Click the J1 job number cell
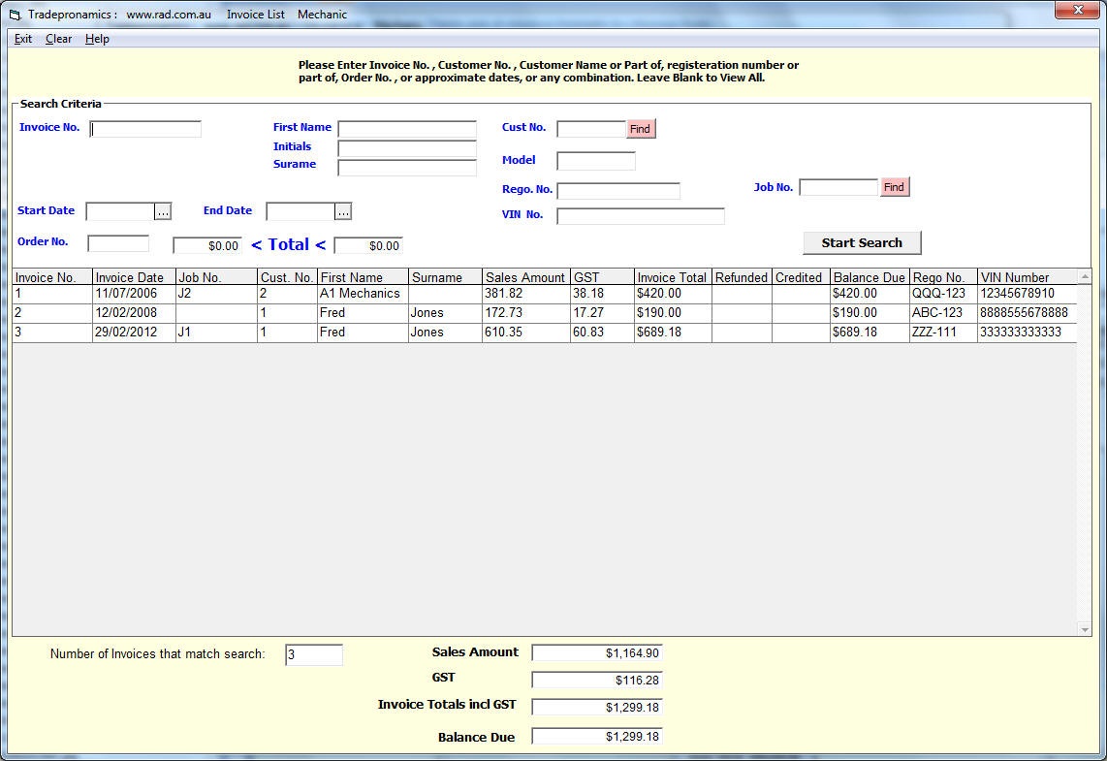This screenshot has width=1107, height=761. tap(217, 333)
